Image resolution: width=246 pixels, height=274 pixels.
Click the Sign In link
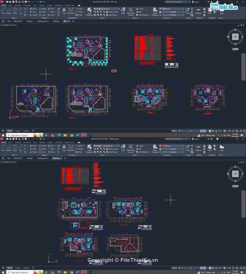(x=197, y=2)
